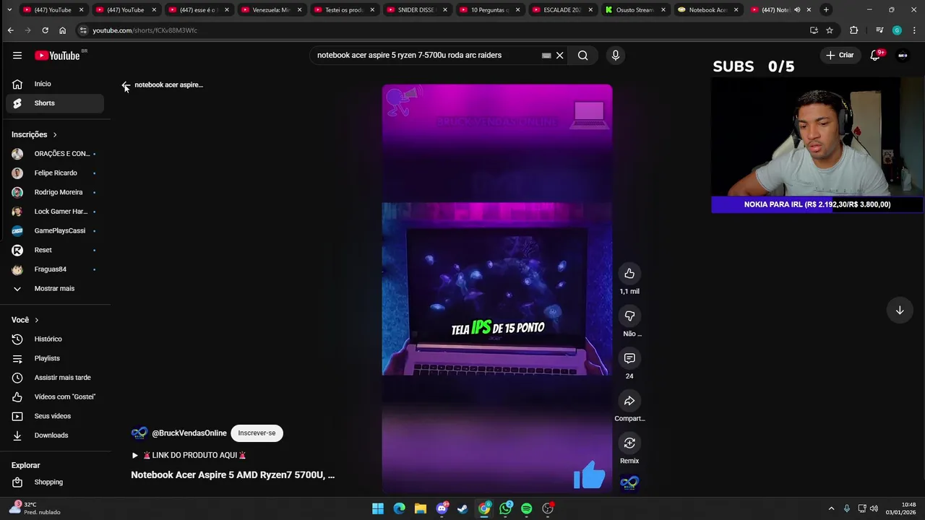Switch to the 10 Perguntas tab
Screen dimensions: 925x520
click(489, 10)
